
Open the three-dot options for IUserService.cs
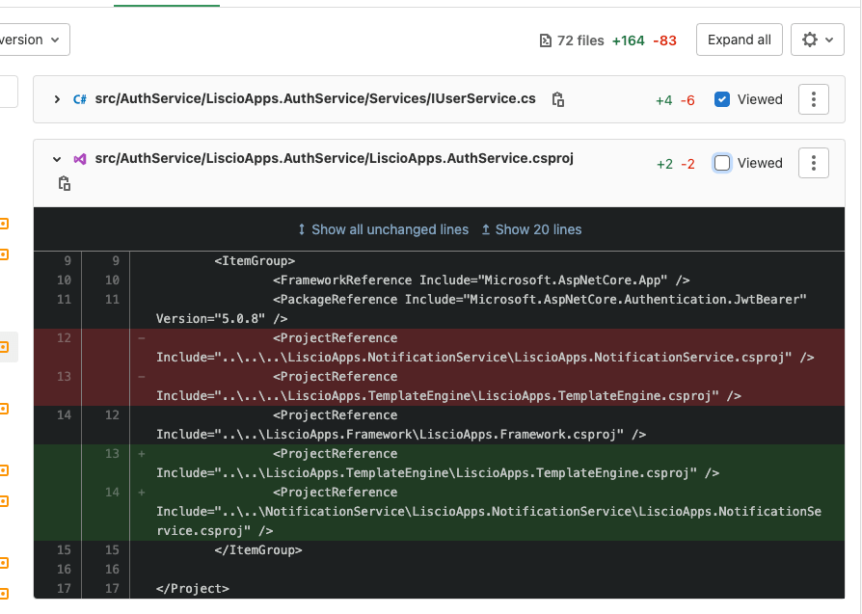pos(813,98)
